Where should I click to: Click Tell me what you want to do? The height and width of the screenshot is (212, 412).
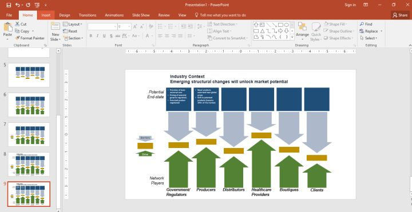click(220, 15)
